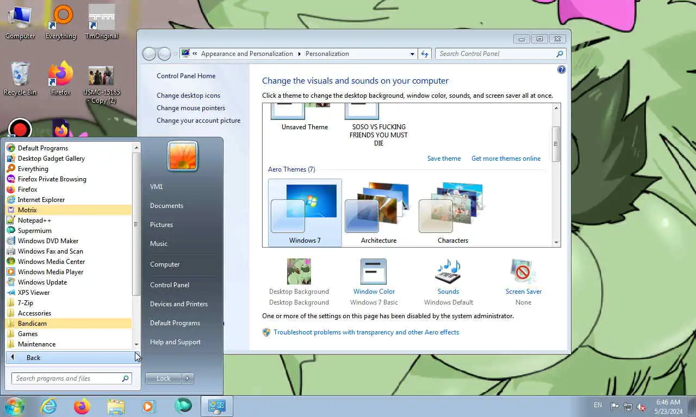Expand the shutdown options arrow beside Lock
696x417 pixels.
pyautogui.click(x=188, y=378)
